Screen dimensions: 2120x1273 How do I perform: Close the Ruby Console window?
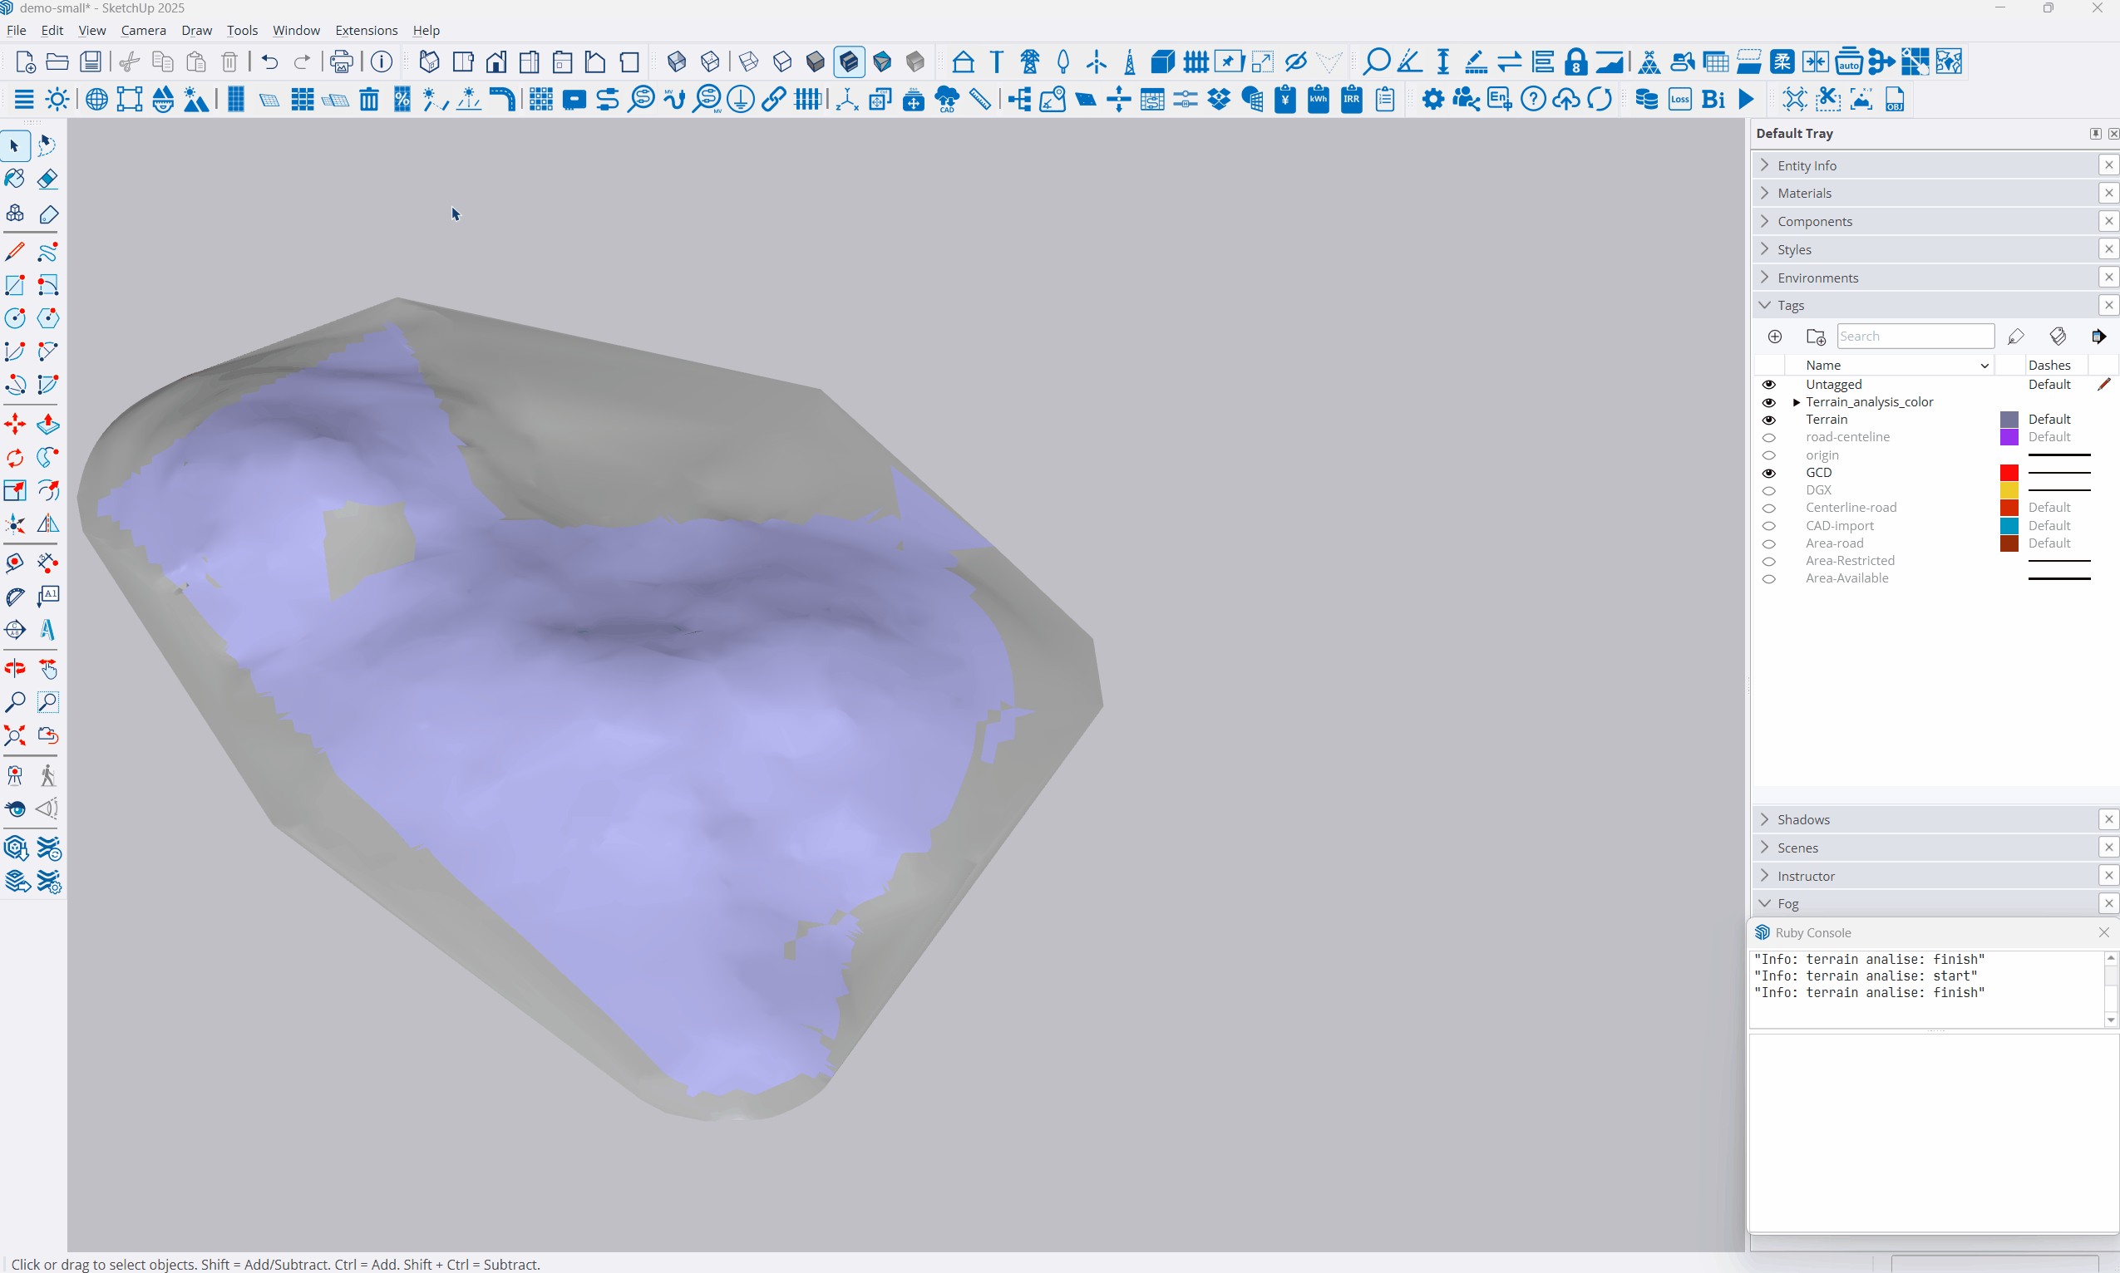(2103, 932)
